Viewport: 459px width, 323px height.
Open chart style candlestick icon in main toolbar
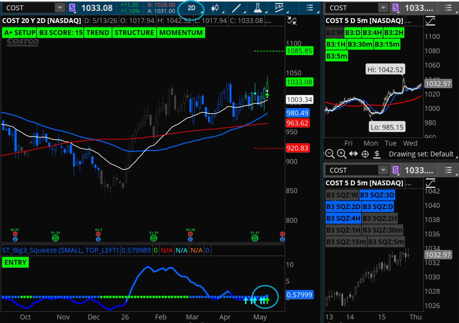(x=215, y=8)
